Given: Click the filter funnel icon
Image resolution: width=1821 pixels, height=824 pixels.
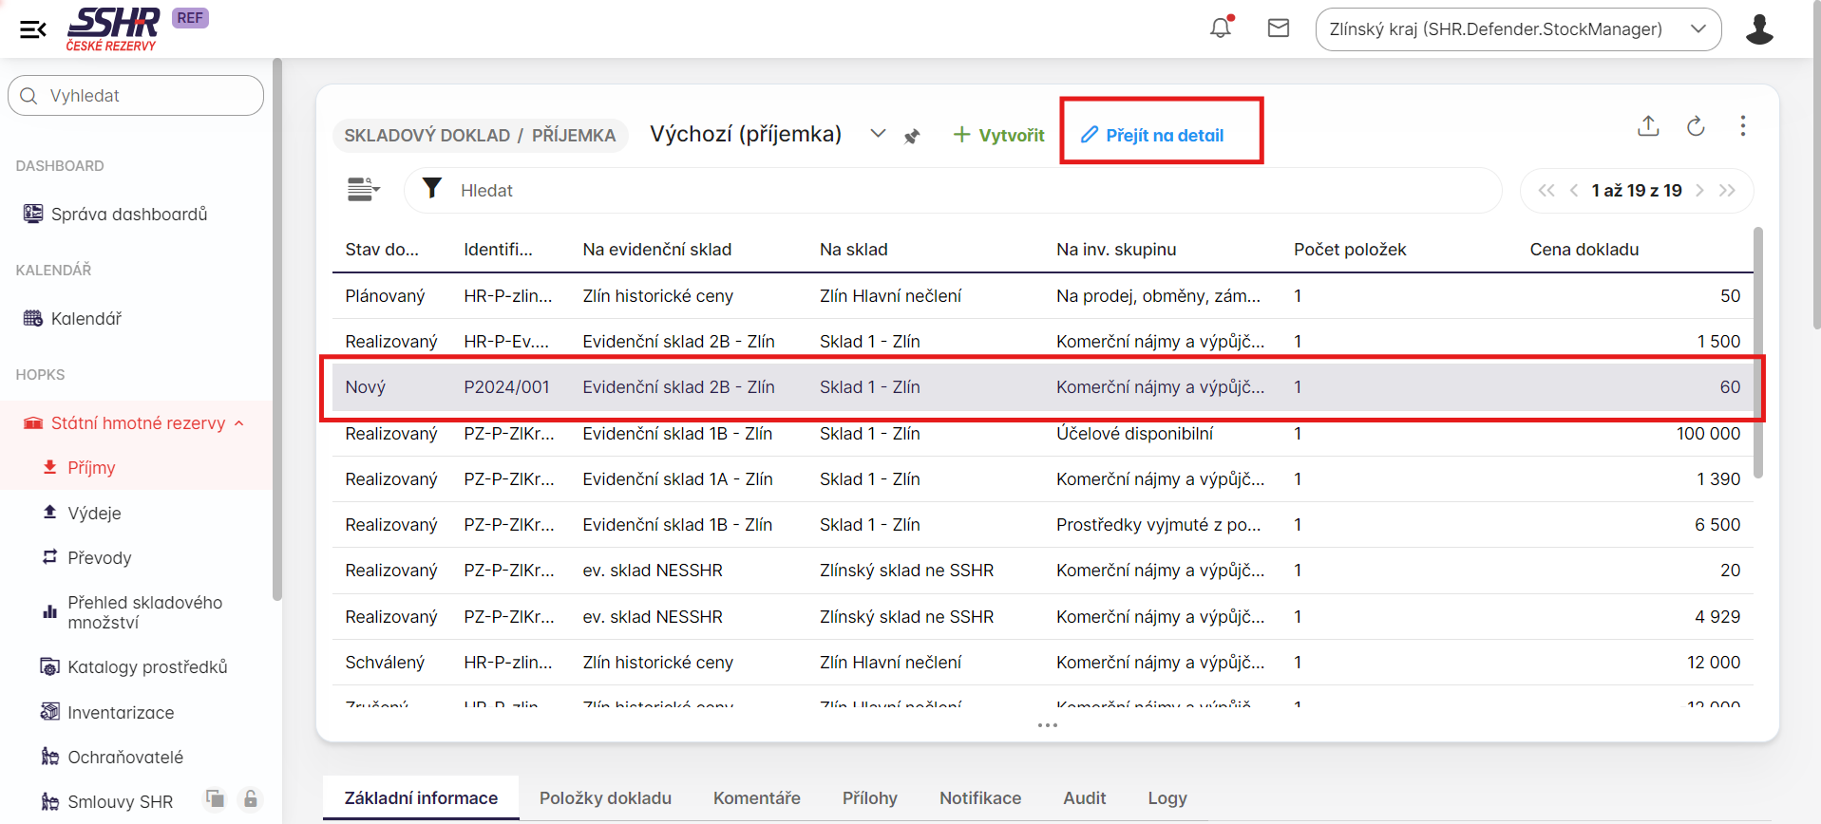Looking at the screenshot, I should [x=432, y=189].
